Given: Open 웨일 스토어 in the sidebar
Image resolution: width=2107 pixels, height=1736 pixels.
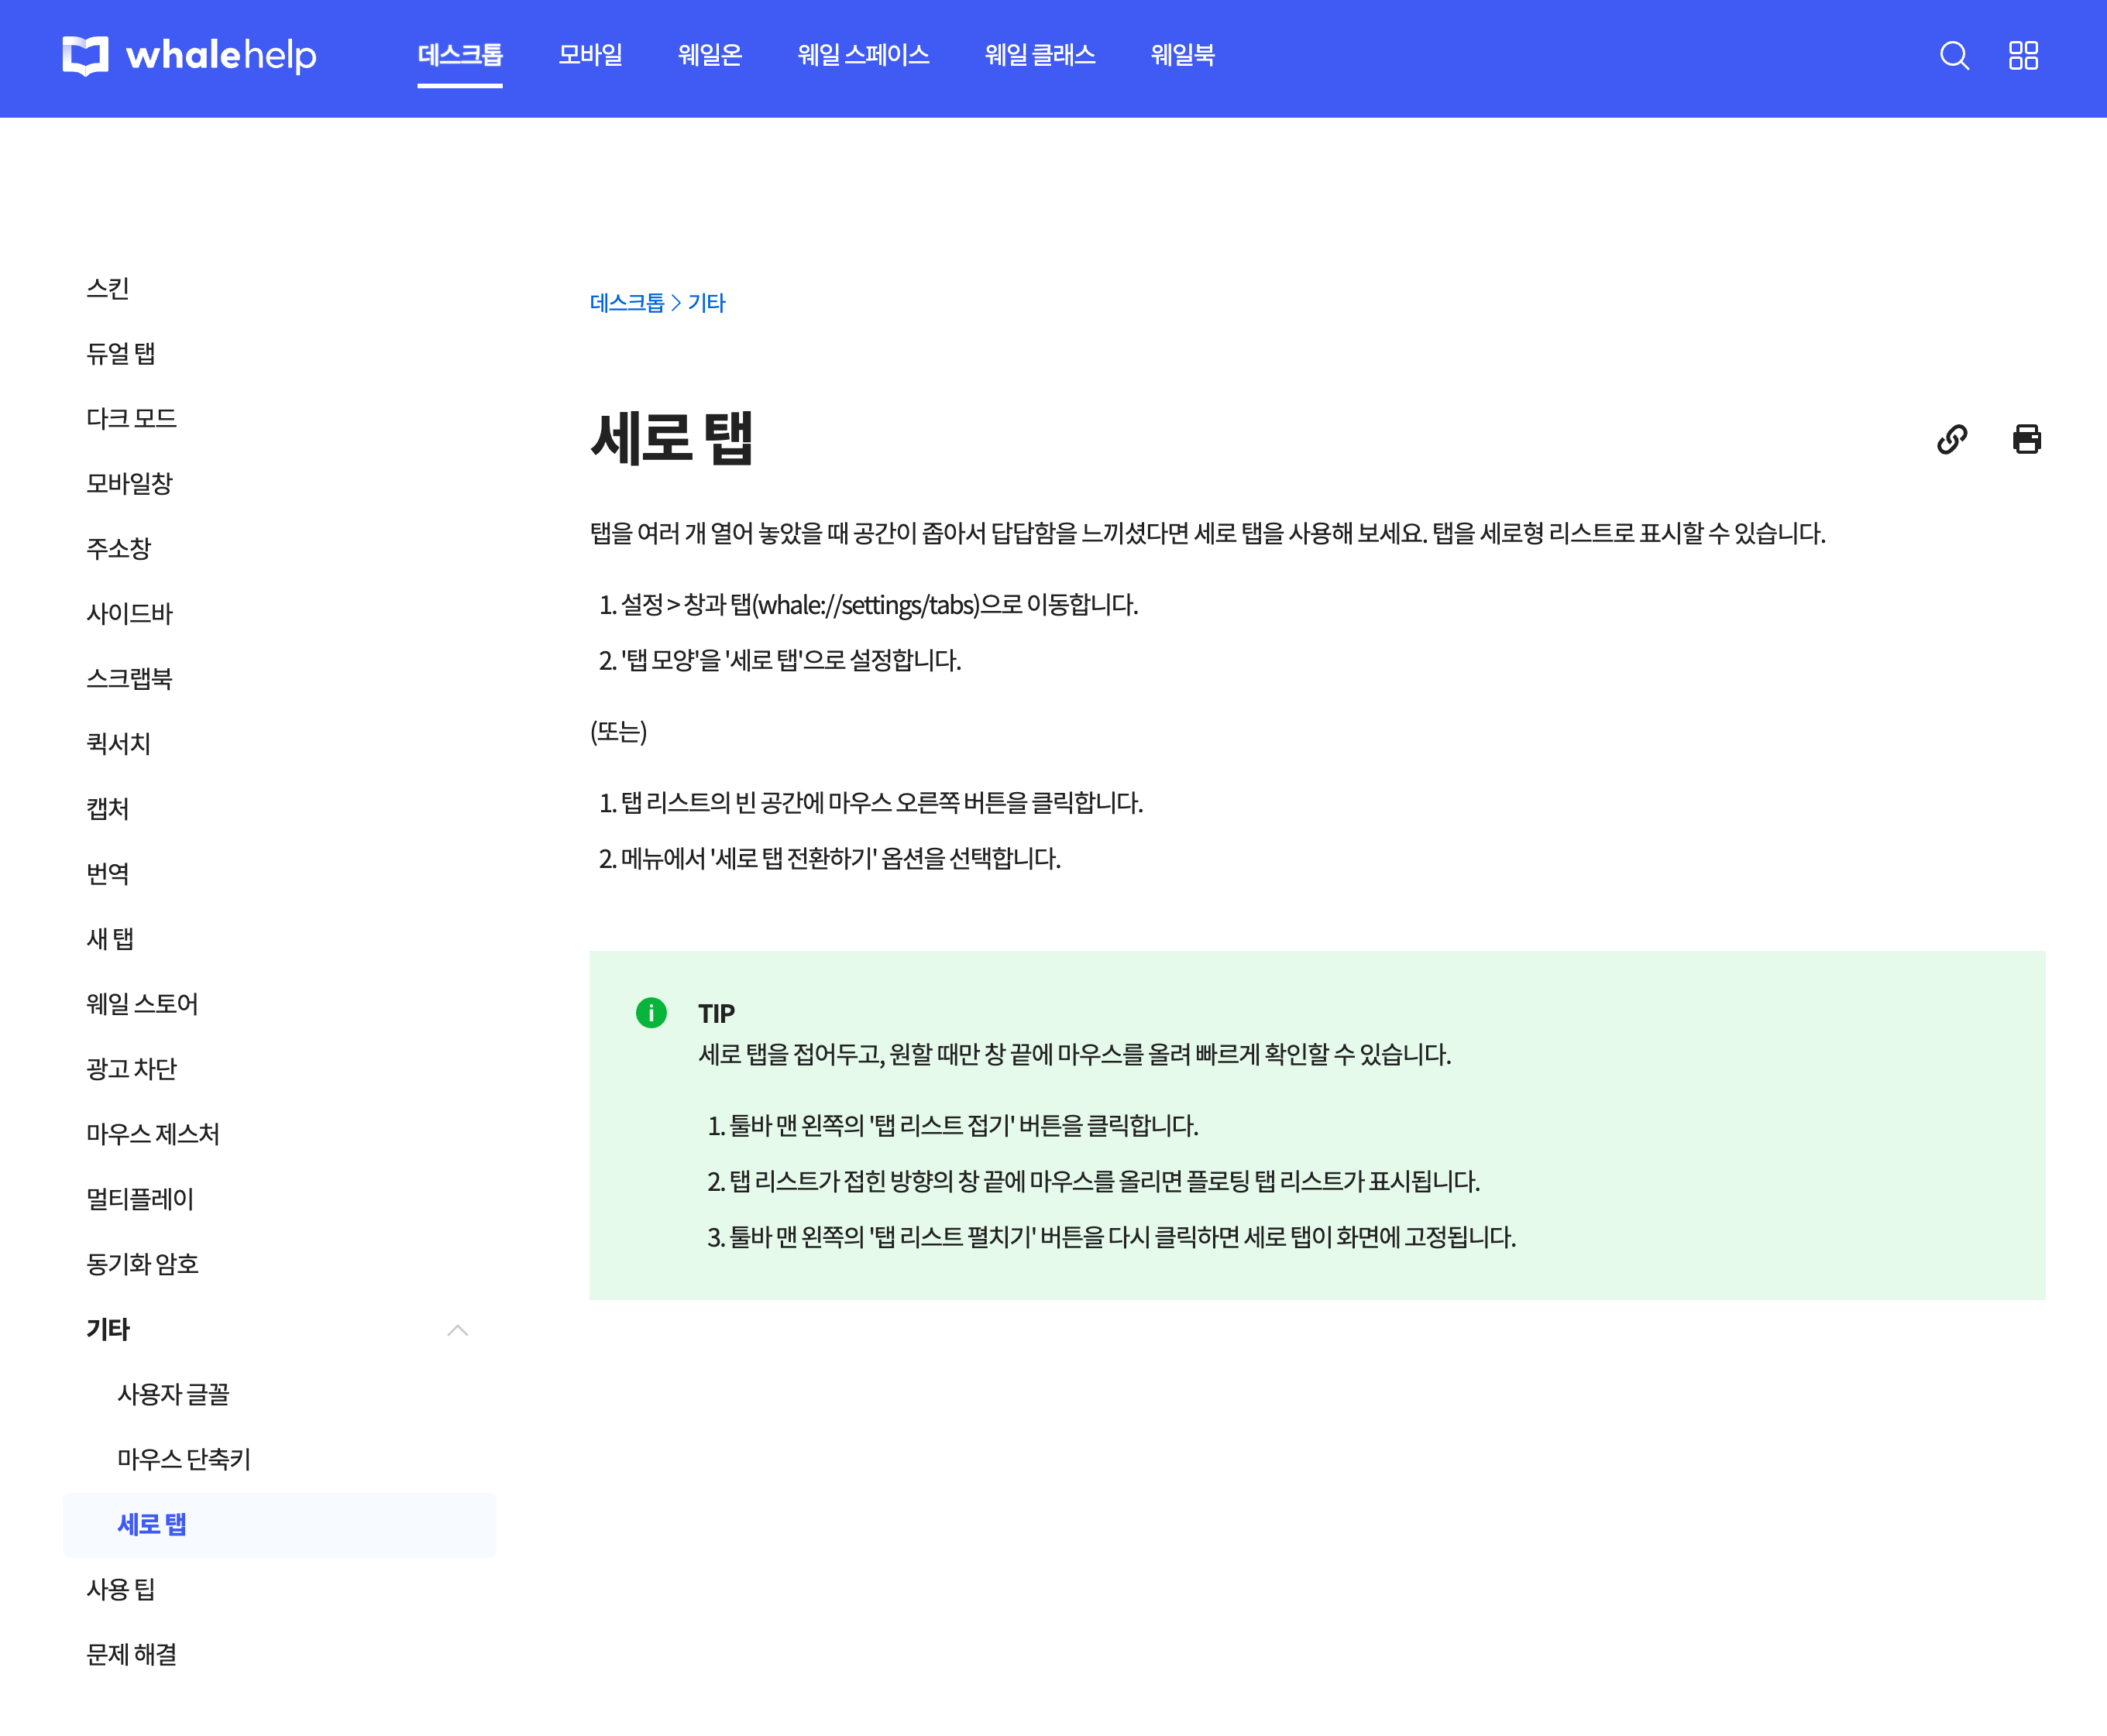Looking at the screenshot, I should point(143,1004).
